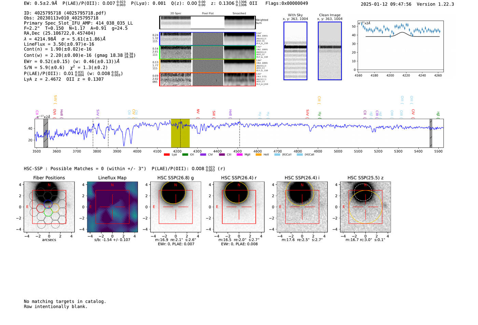Click the 'ID: 4025795718 (4025795718.pdf)' line
This screenshot has width=478, height=325.
point(65,13)
